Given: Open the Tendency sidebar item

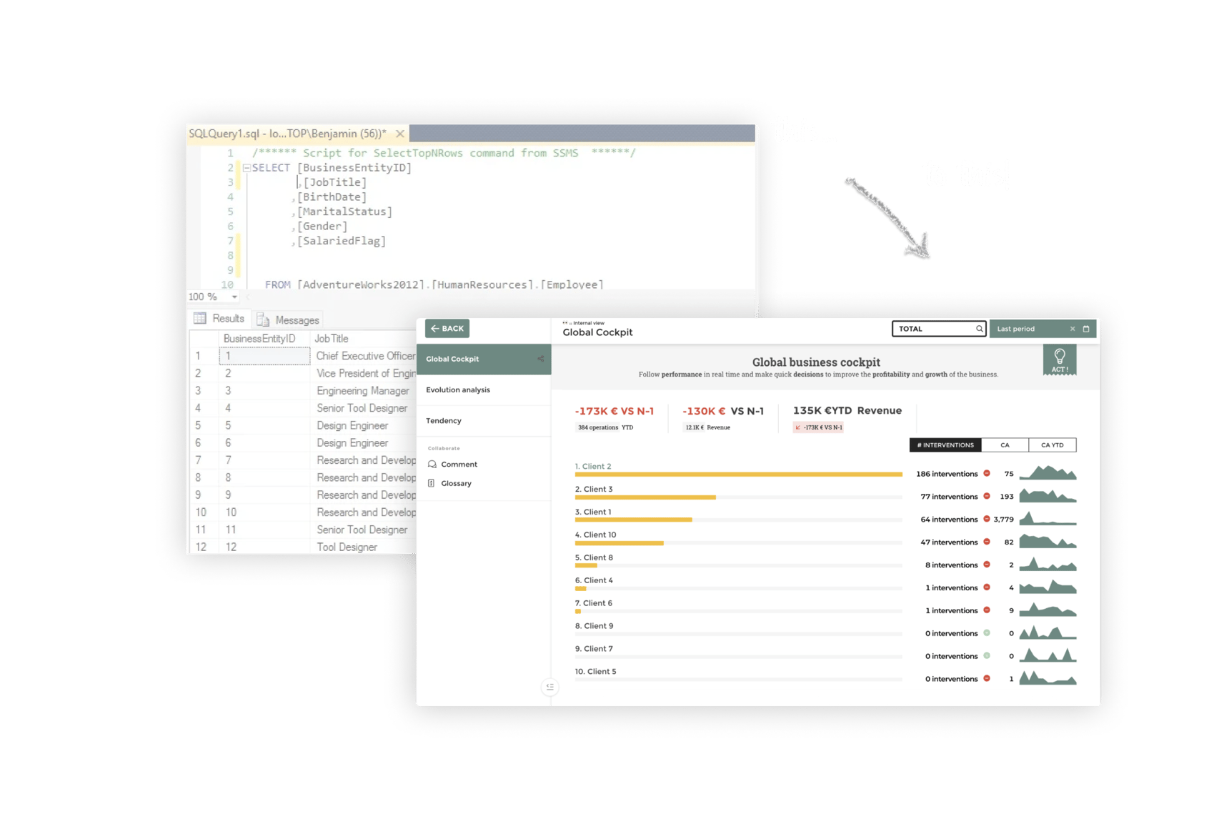Looking at the screenshot, I should click(444, 421).
